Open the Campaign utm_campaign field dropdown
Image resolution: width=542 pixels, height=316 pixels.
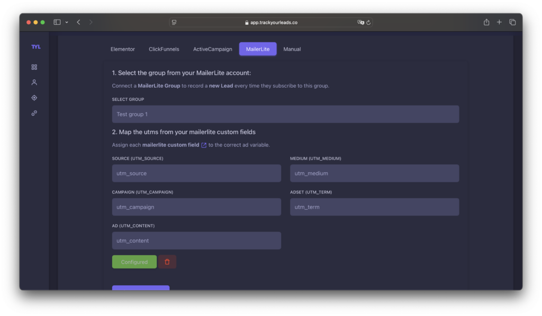(196, 207)
